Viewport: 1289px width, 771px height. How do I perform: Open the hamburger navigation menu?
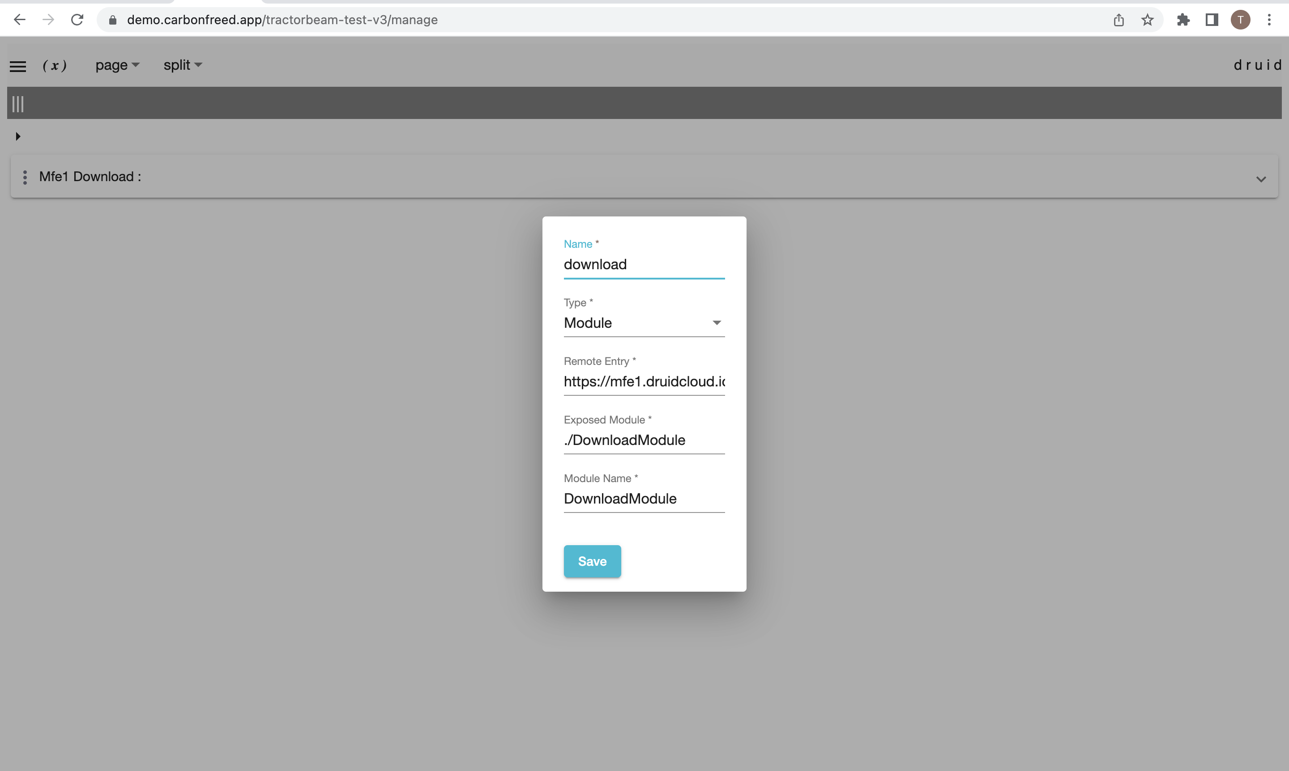[17, 65]
